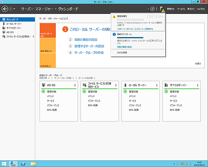Viewport: 208px width, 167px height.
Task: Click 役割と機能の追加 link in notification popup
Action: [x=124, y=47]
